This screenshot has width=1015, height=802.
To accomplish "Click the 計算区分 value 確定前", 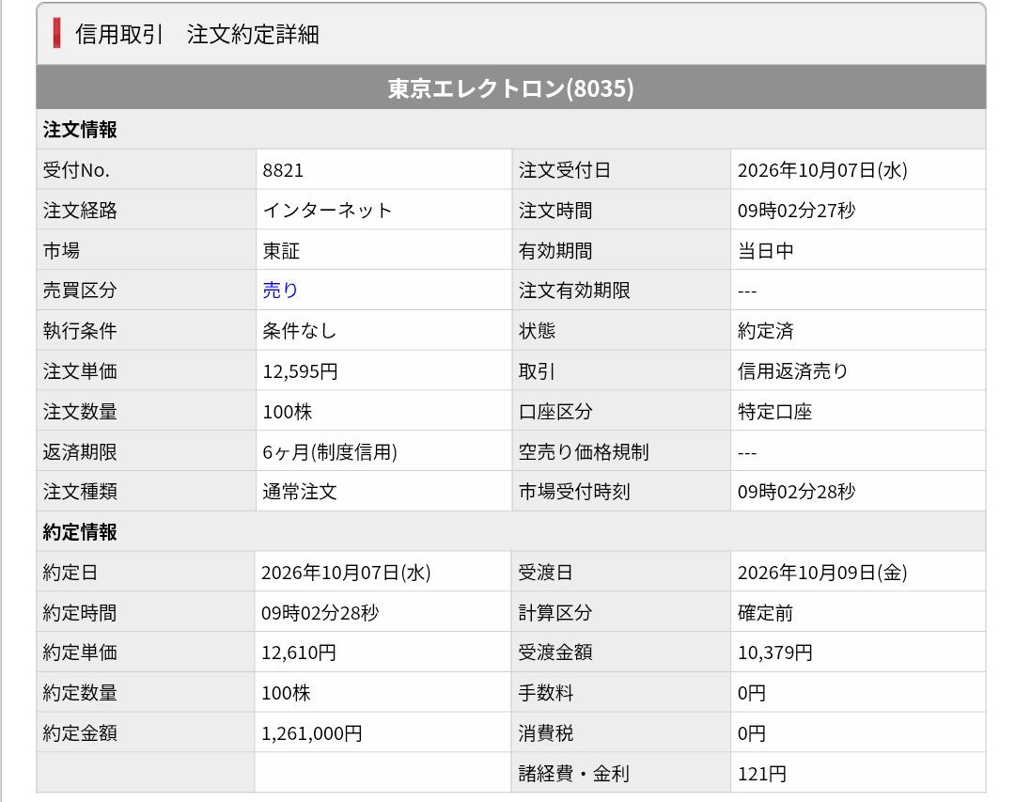I will pos(765,613).
